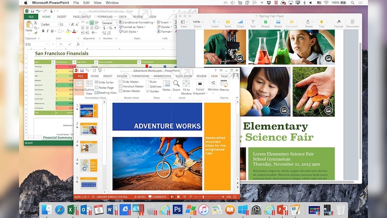Toggle Bold in Excel ribbon
The width and height of the screenshot is (387, 218).
click(43, 31)
